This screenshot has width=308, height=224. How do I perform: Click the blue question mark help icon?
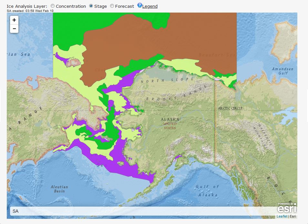[x=139, y=5]
